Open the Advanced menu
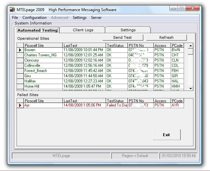210x171 pixels. [x=59, y=18]
